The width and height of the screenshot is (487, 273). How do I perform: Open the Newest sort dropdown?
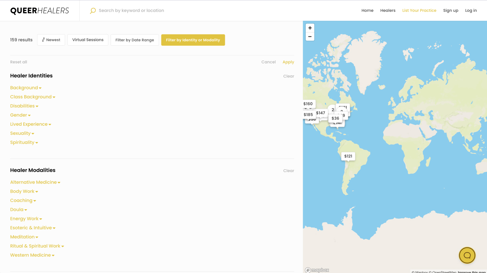pos(51,40)
